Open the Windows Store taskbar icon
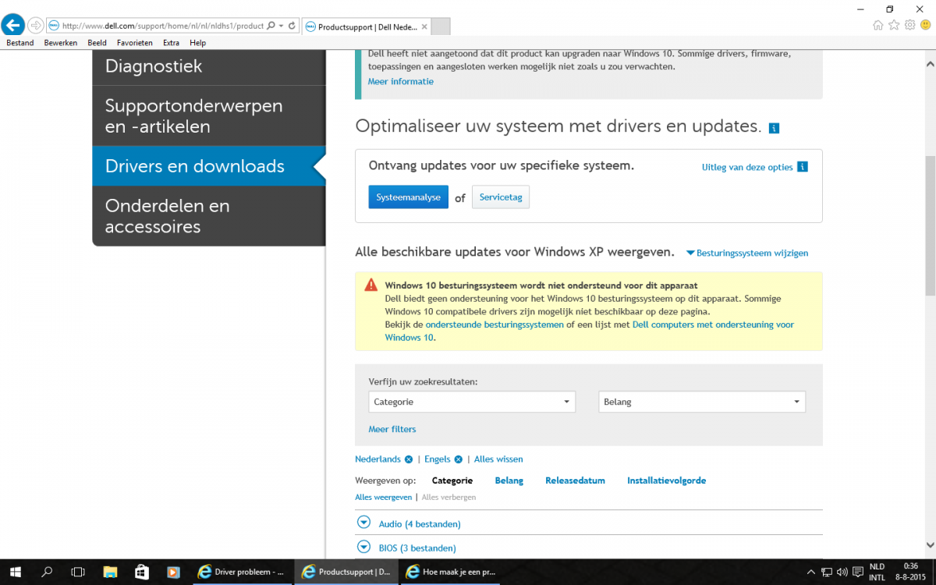 click(141, 572)
